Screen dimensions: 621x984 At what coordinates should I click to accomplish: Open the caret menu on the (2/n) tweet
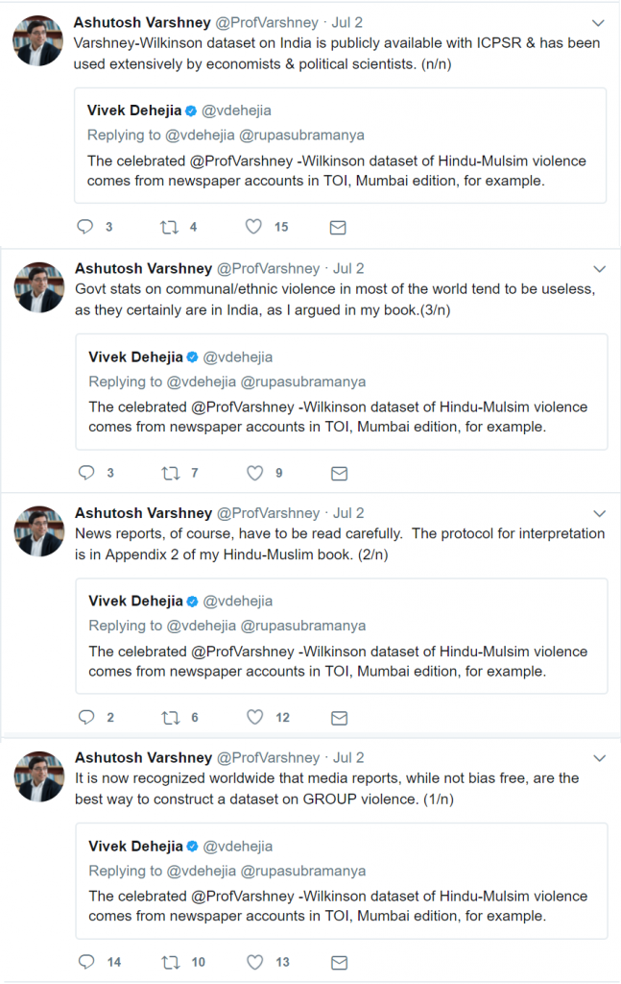[599, 513]
